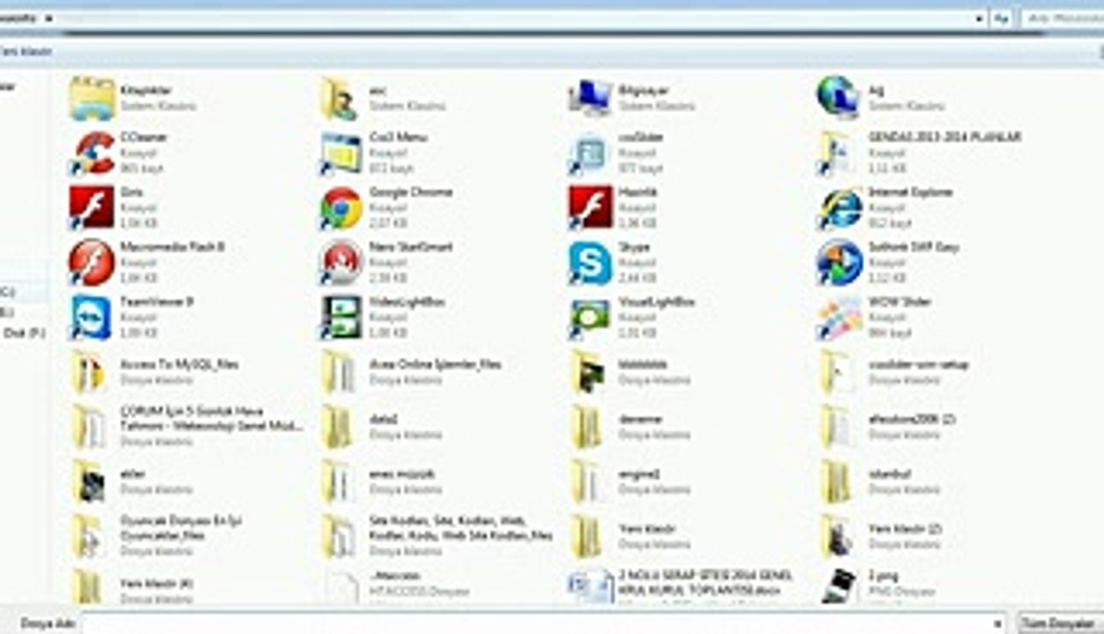Open the Yeni klasör (2) folder
The height and width of the screenshot is (634, 1104).
(835, 536)
